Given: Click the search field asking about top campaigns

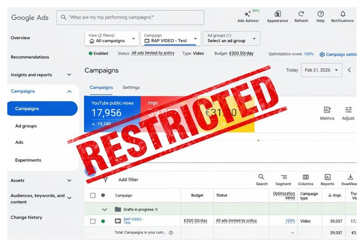Looking at the screenshot, I should click(130, 17).
